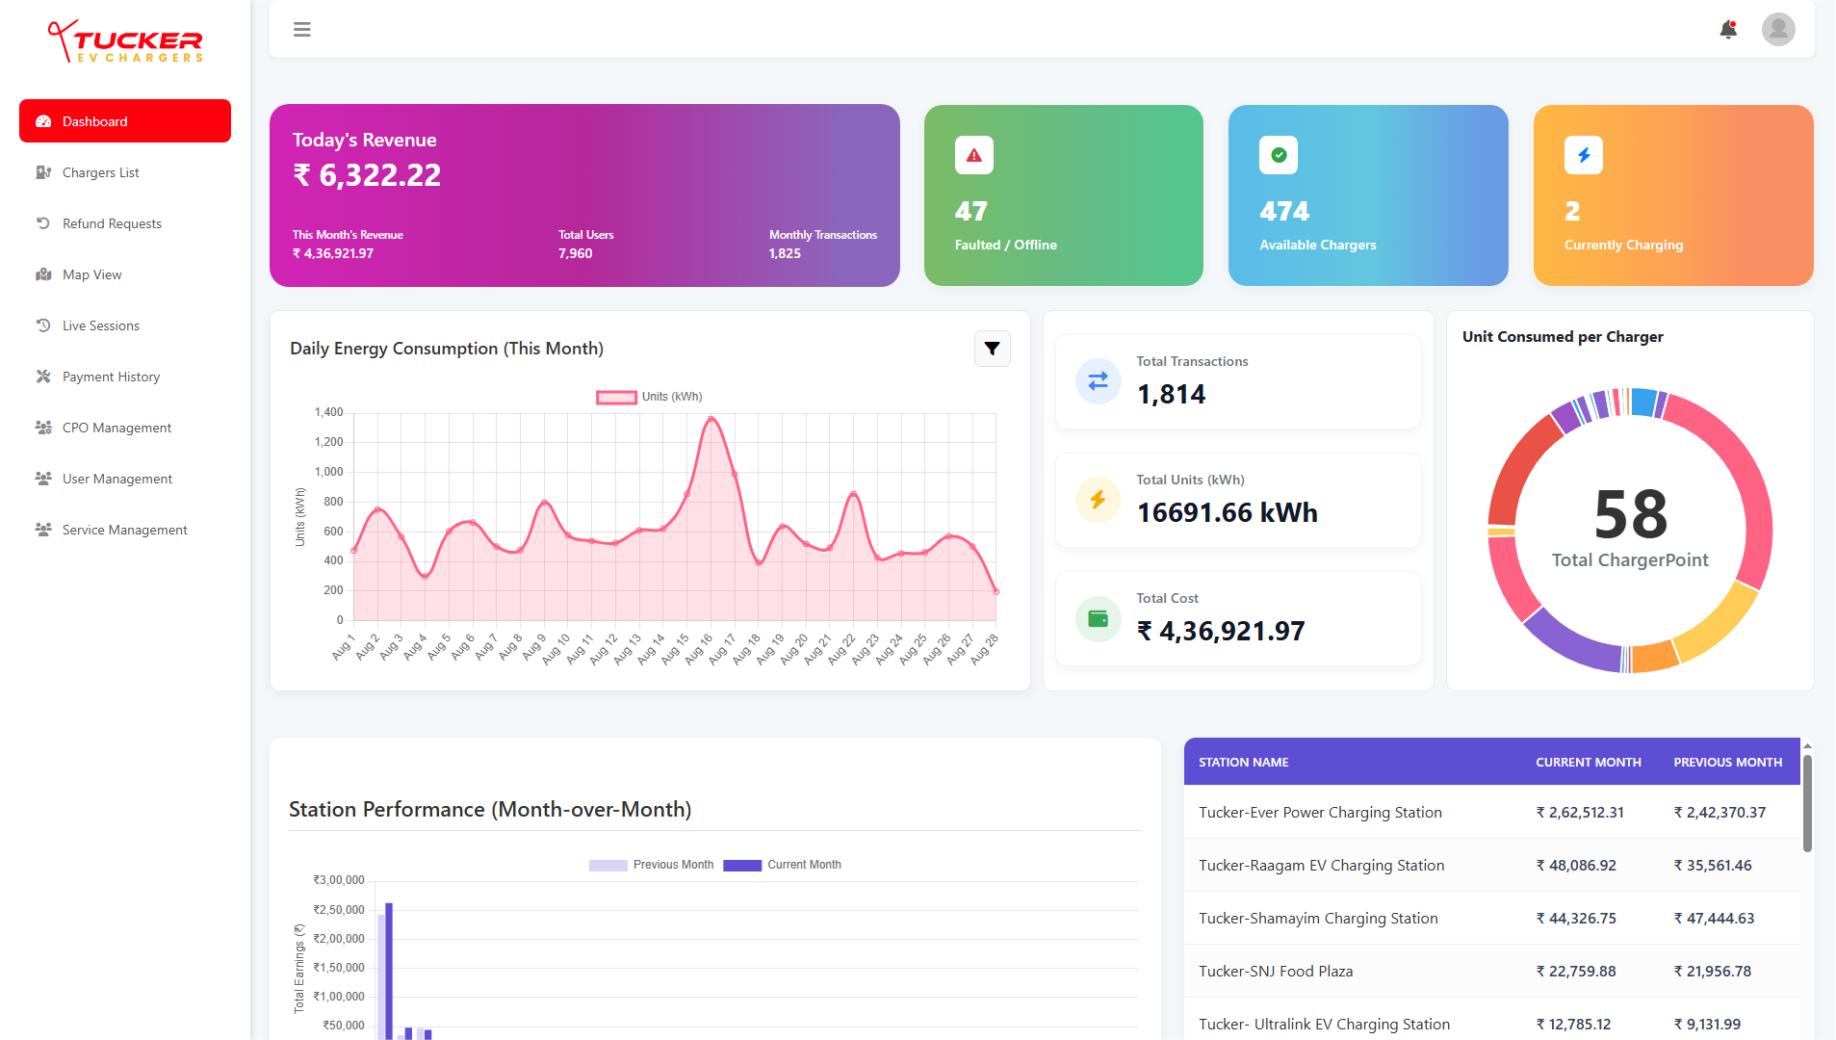
Task: Click the Total Units lightning icon
Action: tap(1099, 500)
